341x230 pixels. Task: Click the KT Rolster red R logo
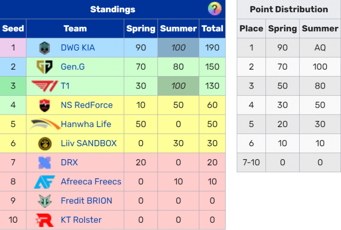point(45,220)
